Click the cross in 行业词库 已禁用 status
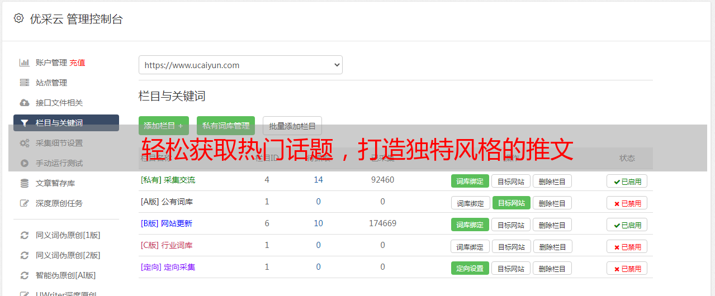715x296 pixels. click(x=617, y=247)
